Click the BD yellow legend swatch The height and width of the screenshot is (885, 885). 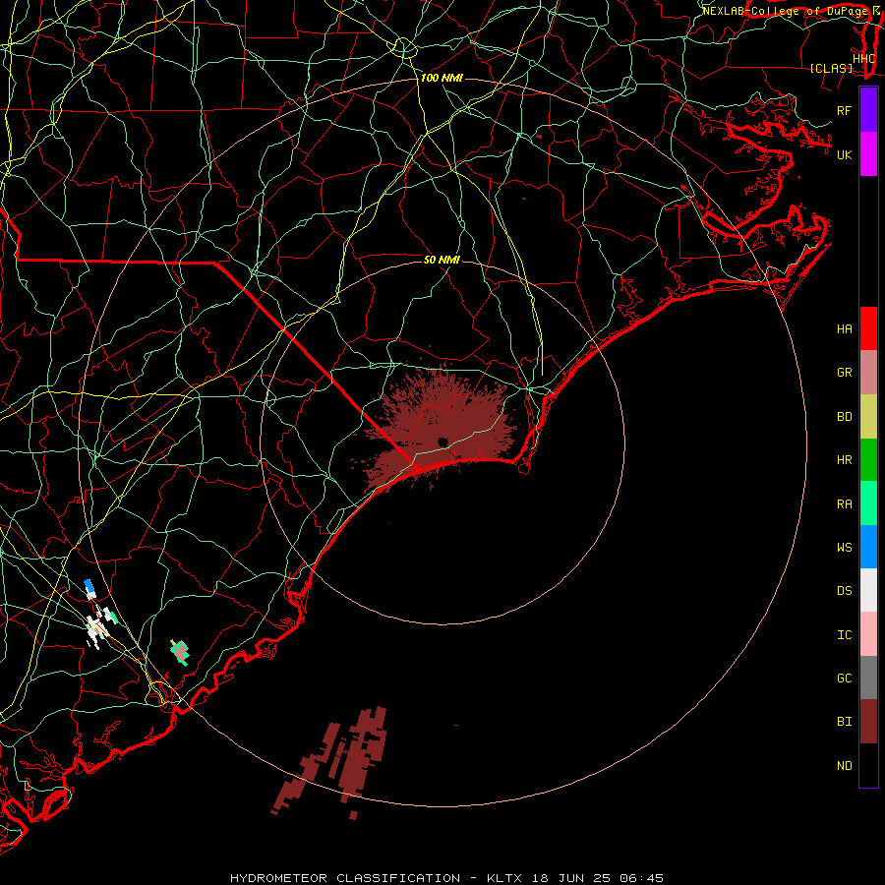point(868,417)
